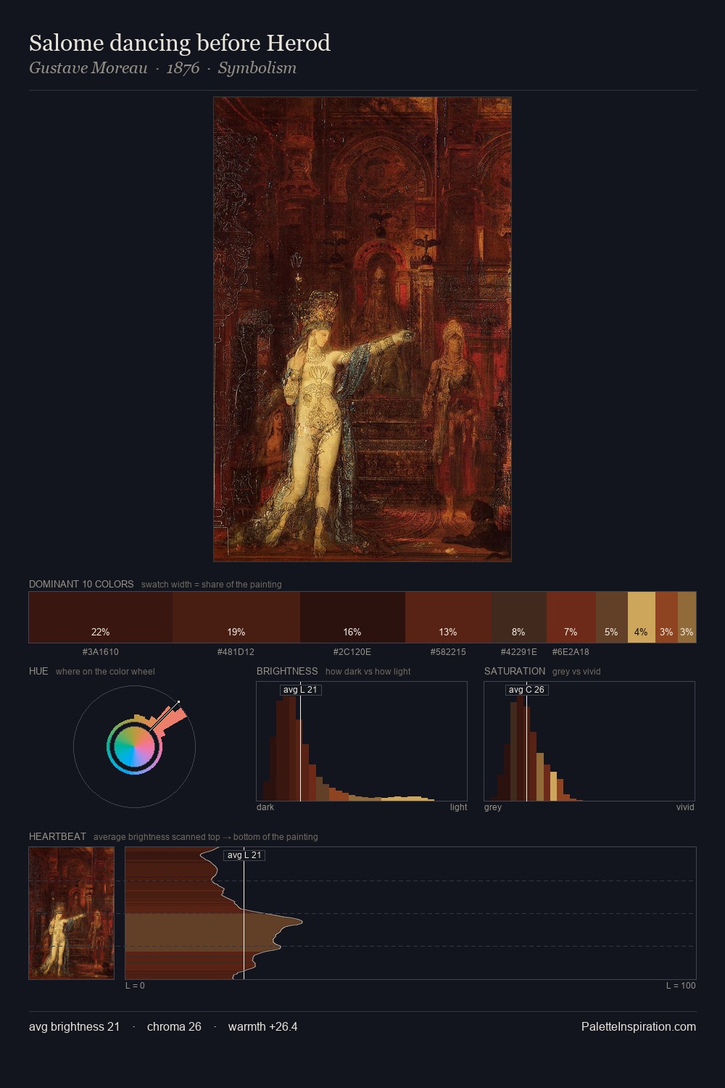Click the hue color wheel center
Viewport: 725px width, 1088px height.
coord(134,746)
